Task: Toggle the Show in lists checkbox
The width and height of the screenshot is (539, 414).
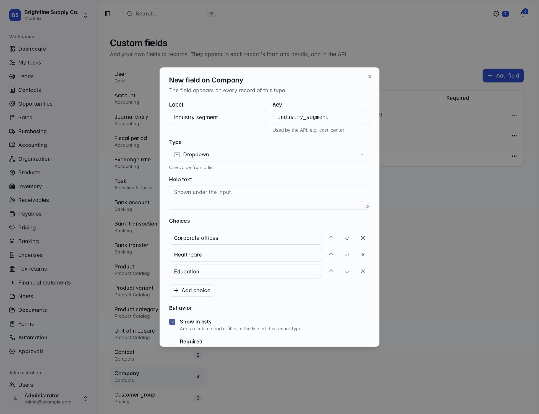Action: [x=172, y=322]
